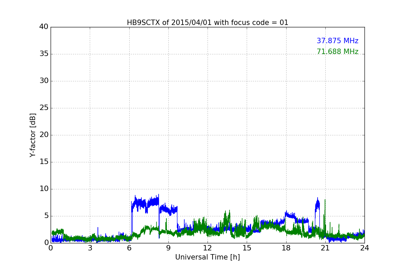Click the y-axis tick value 20
405x270 pixels.
pos(44,135)
